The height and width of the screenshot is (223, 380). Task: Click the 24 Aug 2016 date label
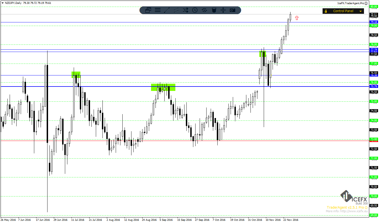149,220
